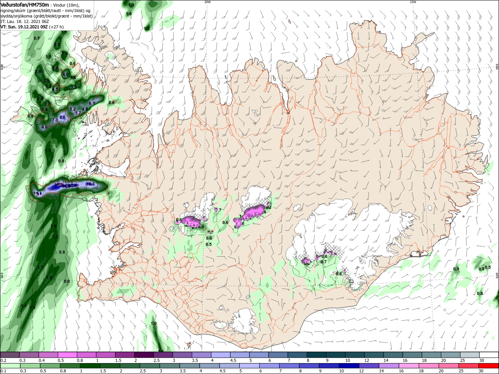Click the 4.0 precipitation value on the map
Screen dimensions: 499x374
pyautogui.click(x=65, y=74)
